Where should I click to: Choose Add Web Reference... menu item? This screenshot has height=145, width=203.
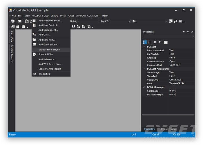pyautogui.click(x=51, y=64)
